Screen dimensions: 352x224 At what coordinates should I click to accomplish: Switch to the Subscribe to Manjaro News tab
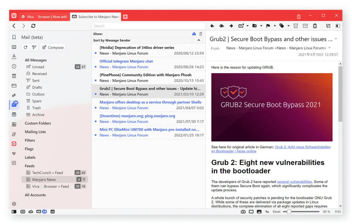(x=96, y=17)
